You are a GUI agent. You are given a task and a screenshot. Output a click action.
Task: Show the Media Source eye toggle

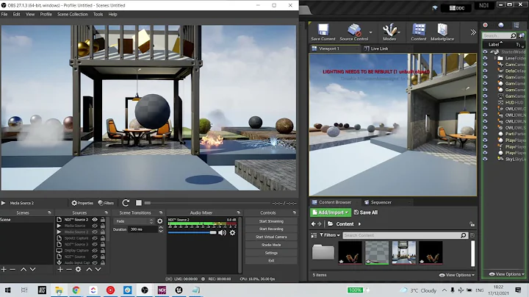95,226
